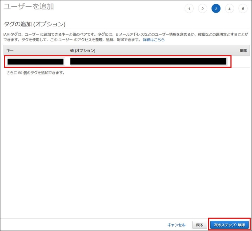Screen dimensions: 252x231
Task: Click the さらに 50 個のタグを追加できます text
Action: (35, 73)
